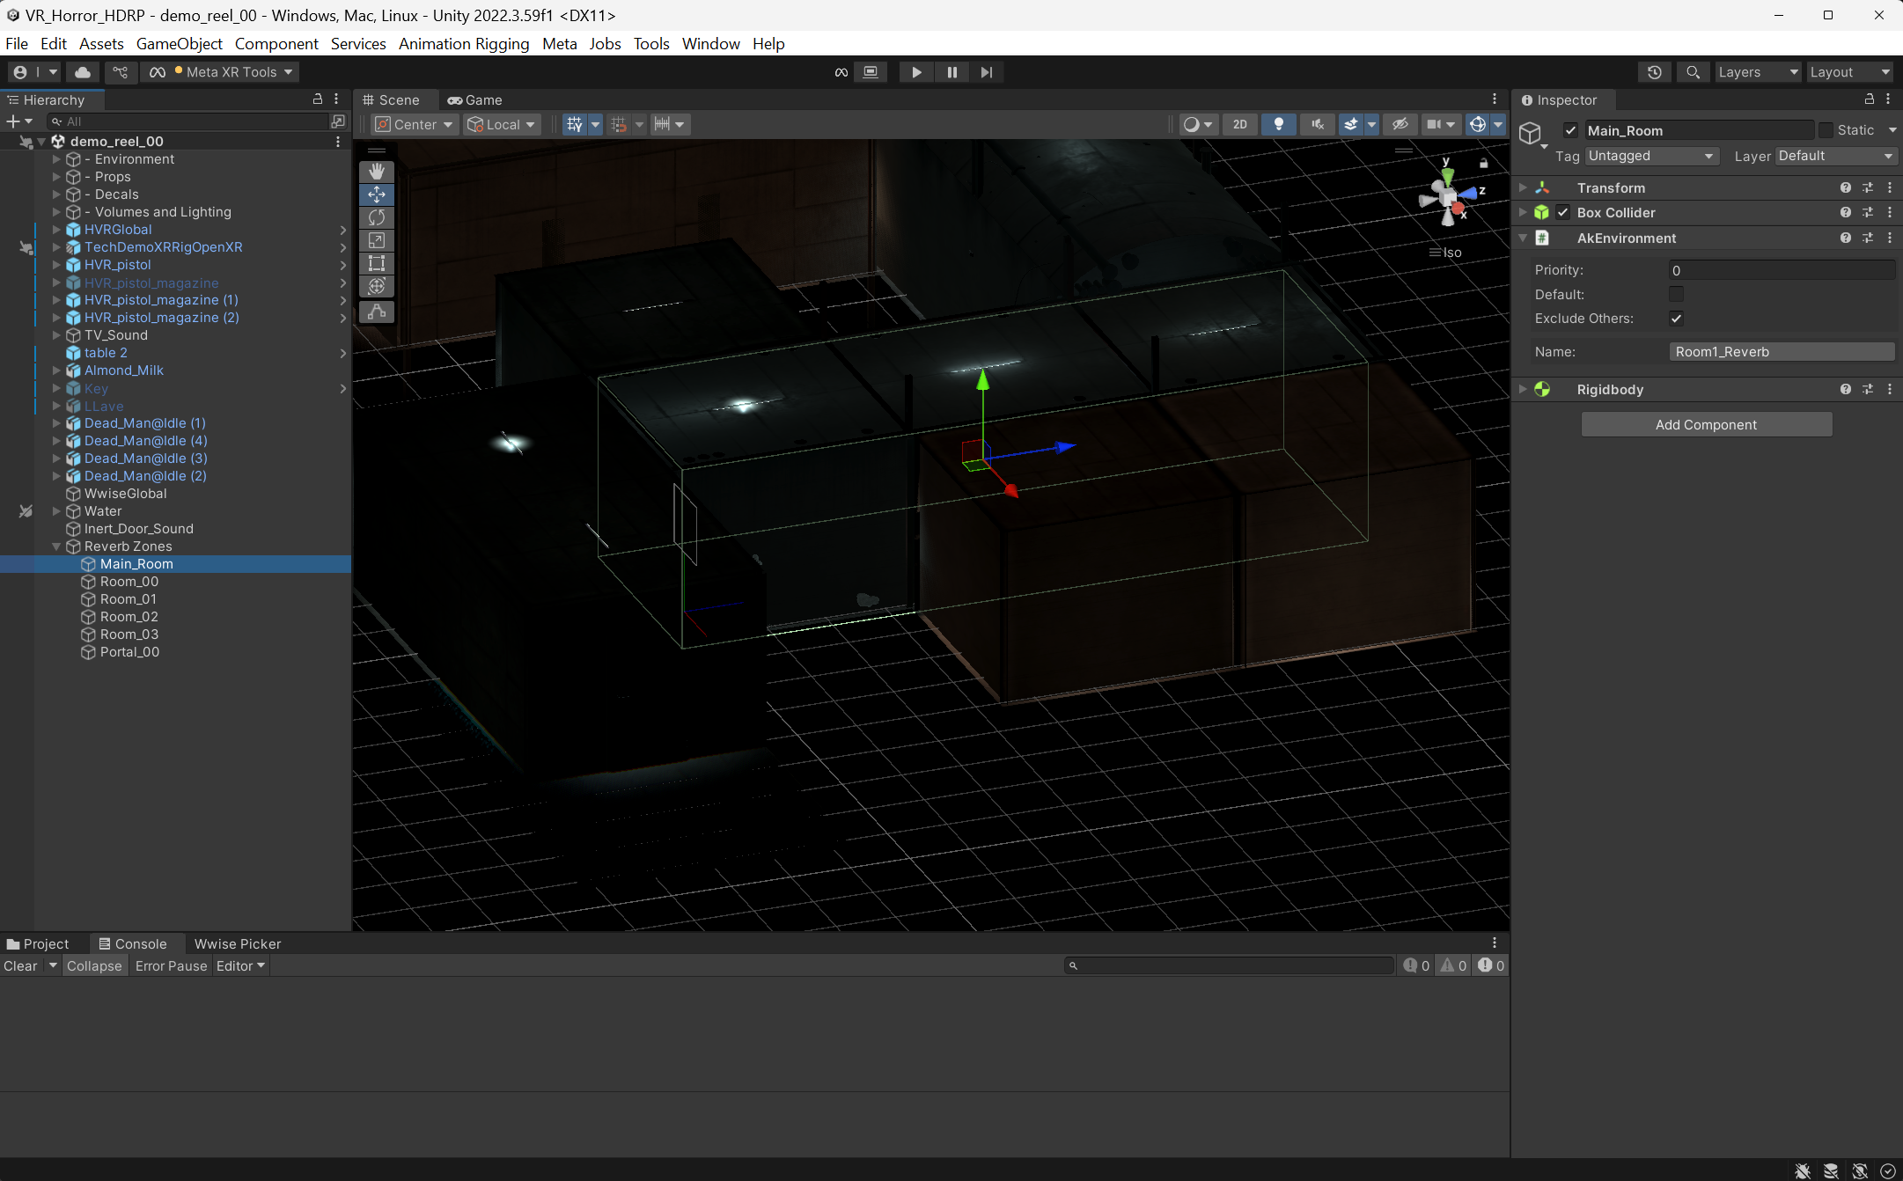Viewport: 1903px width, 1181px height.
Task: Uncheck Exclude Others checkbox
Action: click(1676, 319)
